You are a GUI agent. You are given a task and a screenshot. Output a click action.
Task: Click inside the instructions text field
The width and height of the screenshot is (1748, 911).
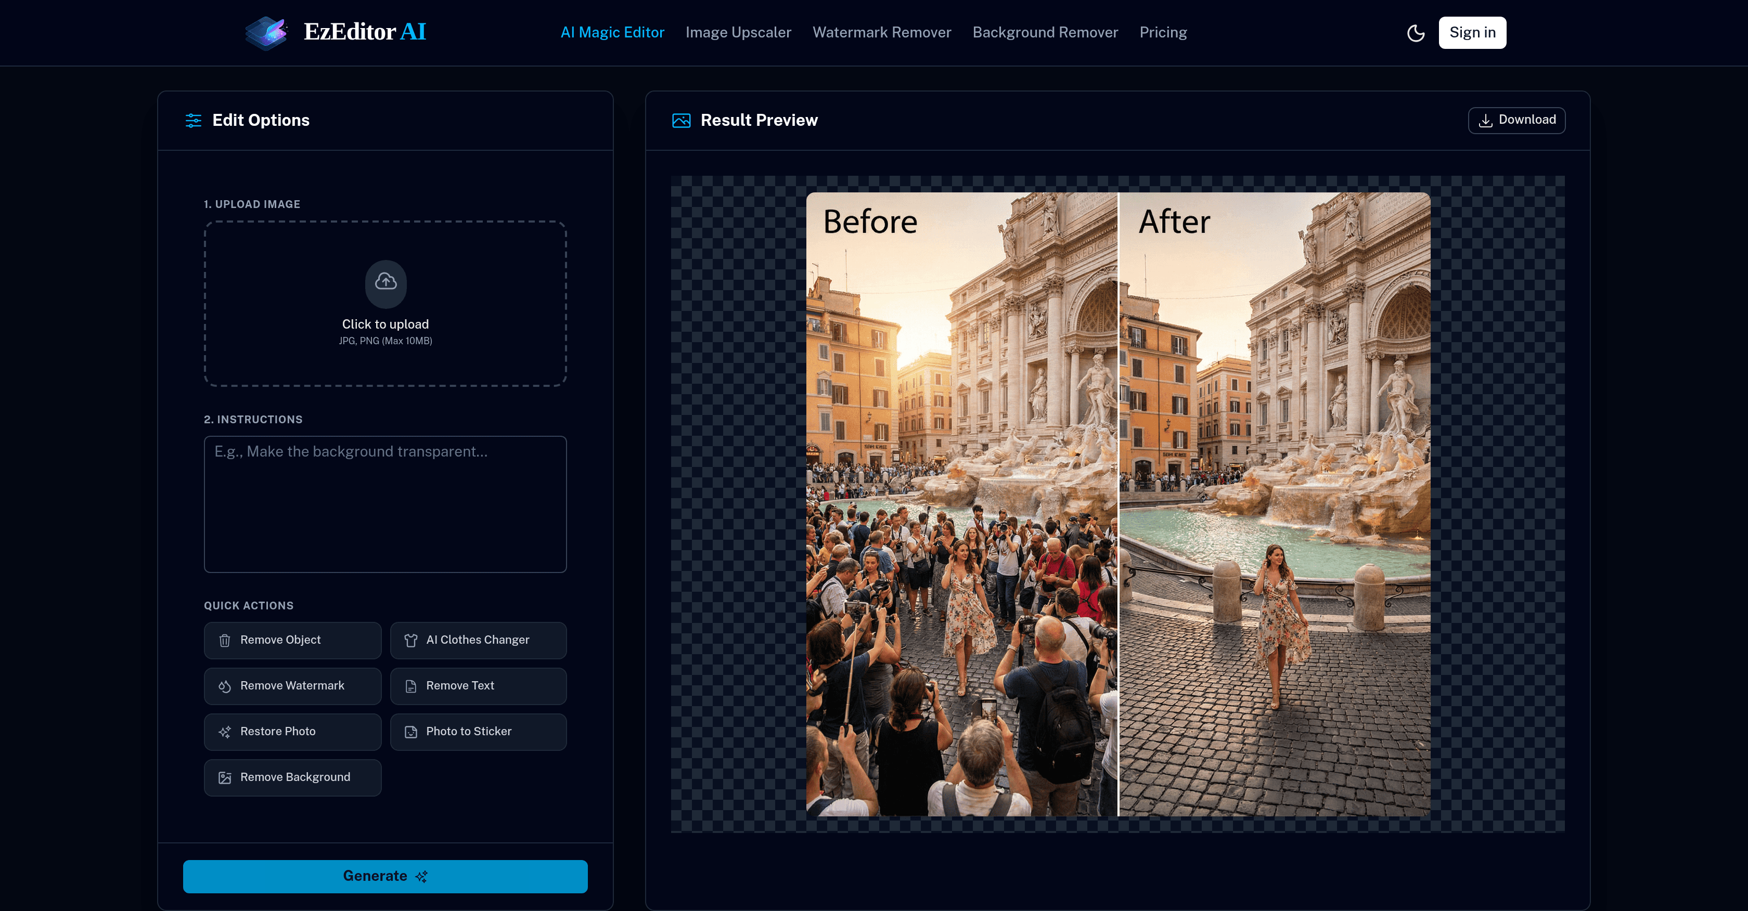coord(385,504)
